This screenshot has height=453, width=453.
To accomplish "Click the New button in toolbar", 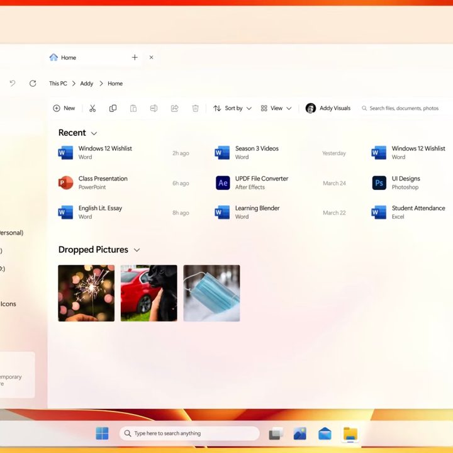I will (x=64, y=108).
